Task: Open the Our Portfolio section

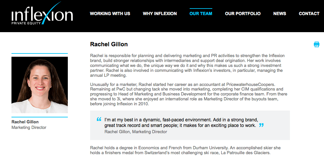Action: [x=243, y=14]
